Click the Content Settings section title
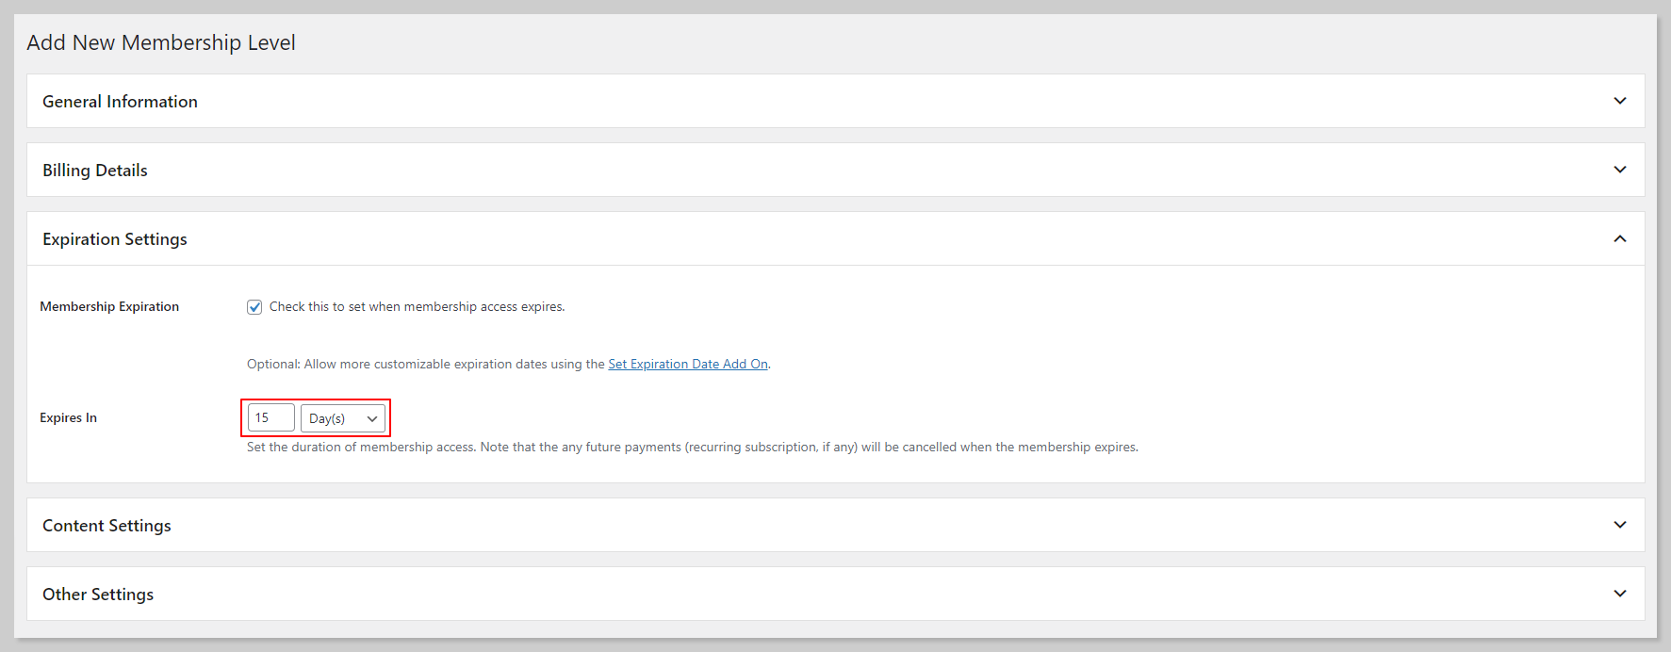 [x=106, y=526]
